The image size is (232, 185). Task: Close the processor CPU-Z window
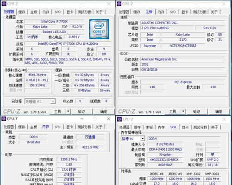pyautogui.click(x=109, y=4)
